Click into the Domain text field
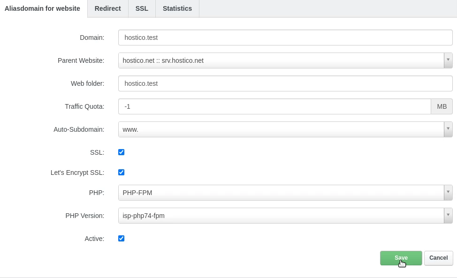This screenshot has width=457, height=278. coord(285,38)
